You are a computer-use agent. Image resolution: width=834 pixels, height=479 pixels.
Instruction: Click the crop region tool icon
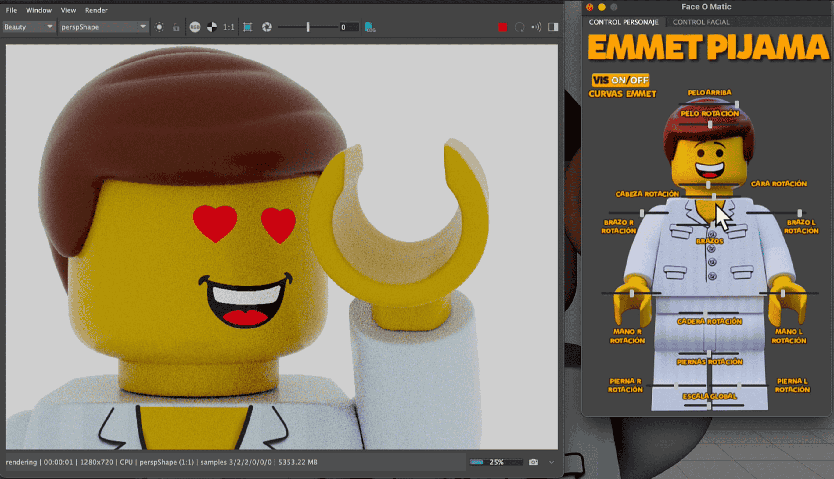tap(248, 27)
